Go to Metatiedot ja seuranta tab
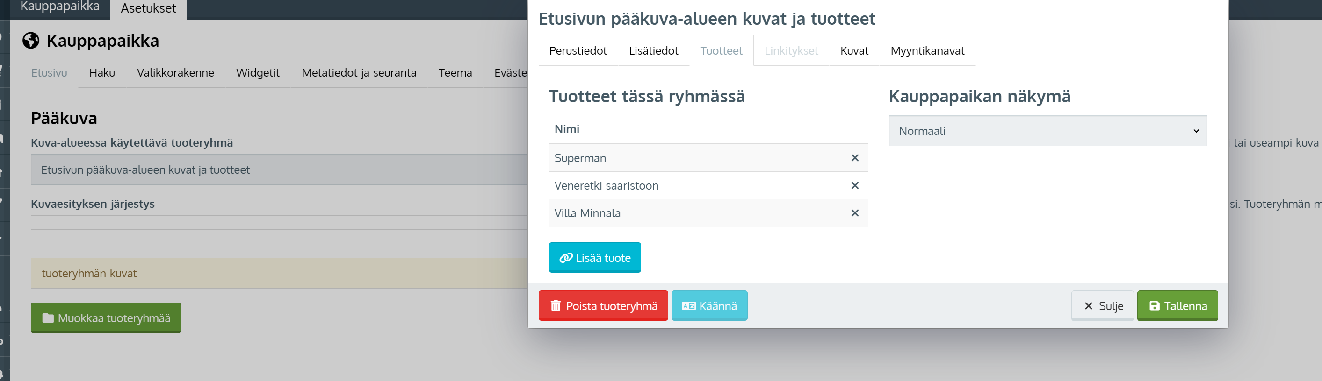 tap(359, 73)
